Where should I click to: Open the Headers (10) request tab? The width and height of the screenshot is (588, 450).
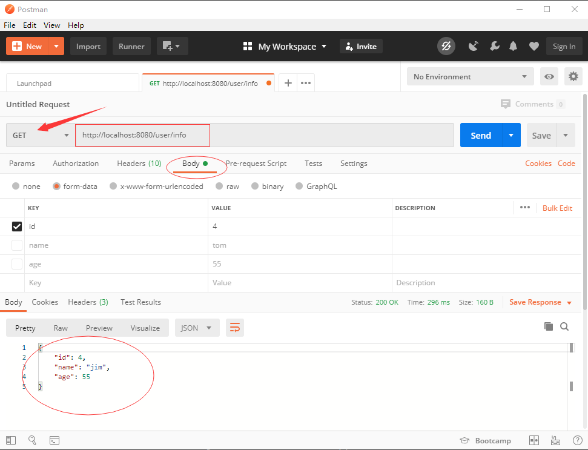(139, 164)
